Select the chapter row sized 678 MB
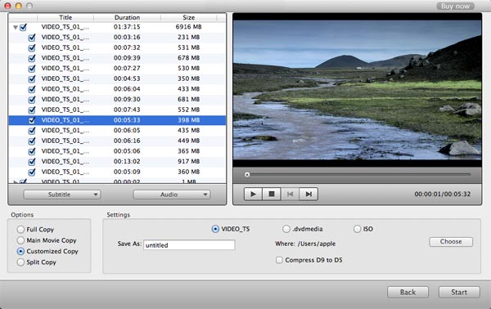The image size is (491, 309). 117,58
